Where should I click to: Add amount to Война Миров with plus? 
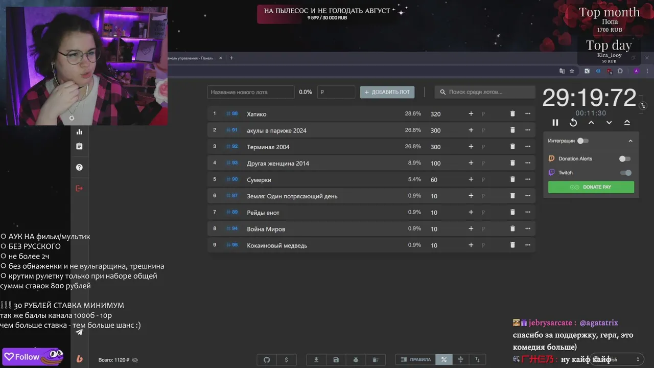[471, 228]
